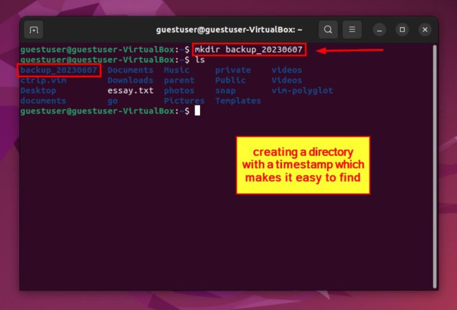457x310 pixels.
Task: Open a new terminal tab
Action: [x=34, y=29]
